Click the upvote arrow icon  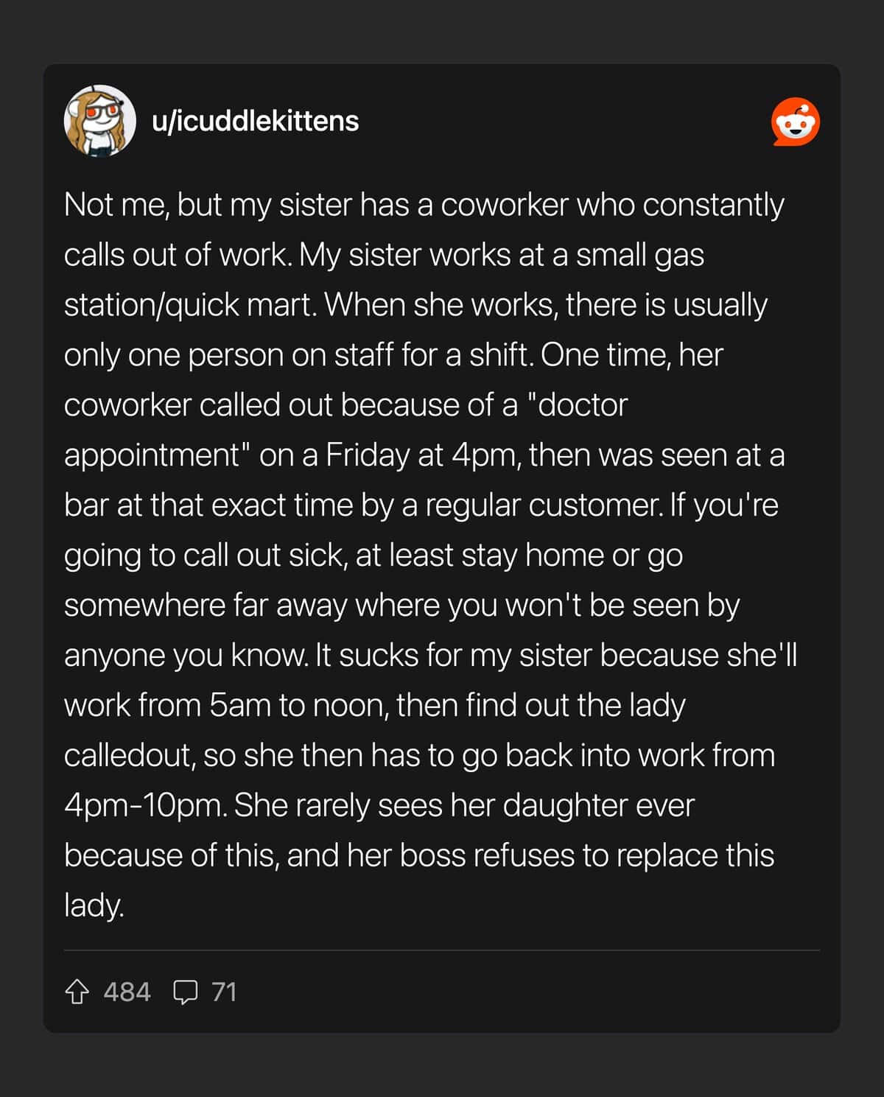(x=77, y=992)
